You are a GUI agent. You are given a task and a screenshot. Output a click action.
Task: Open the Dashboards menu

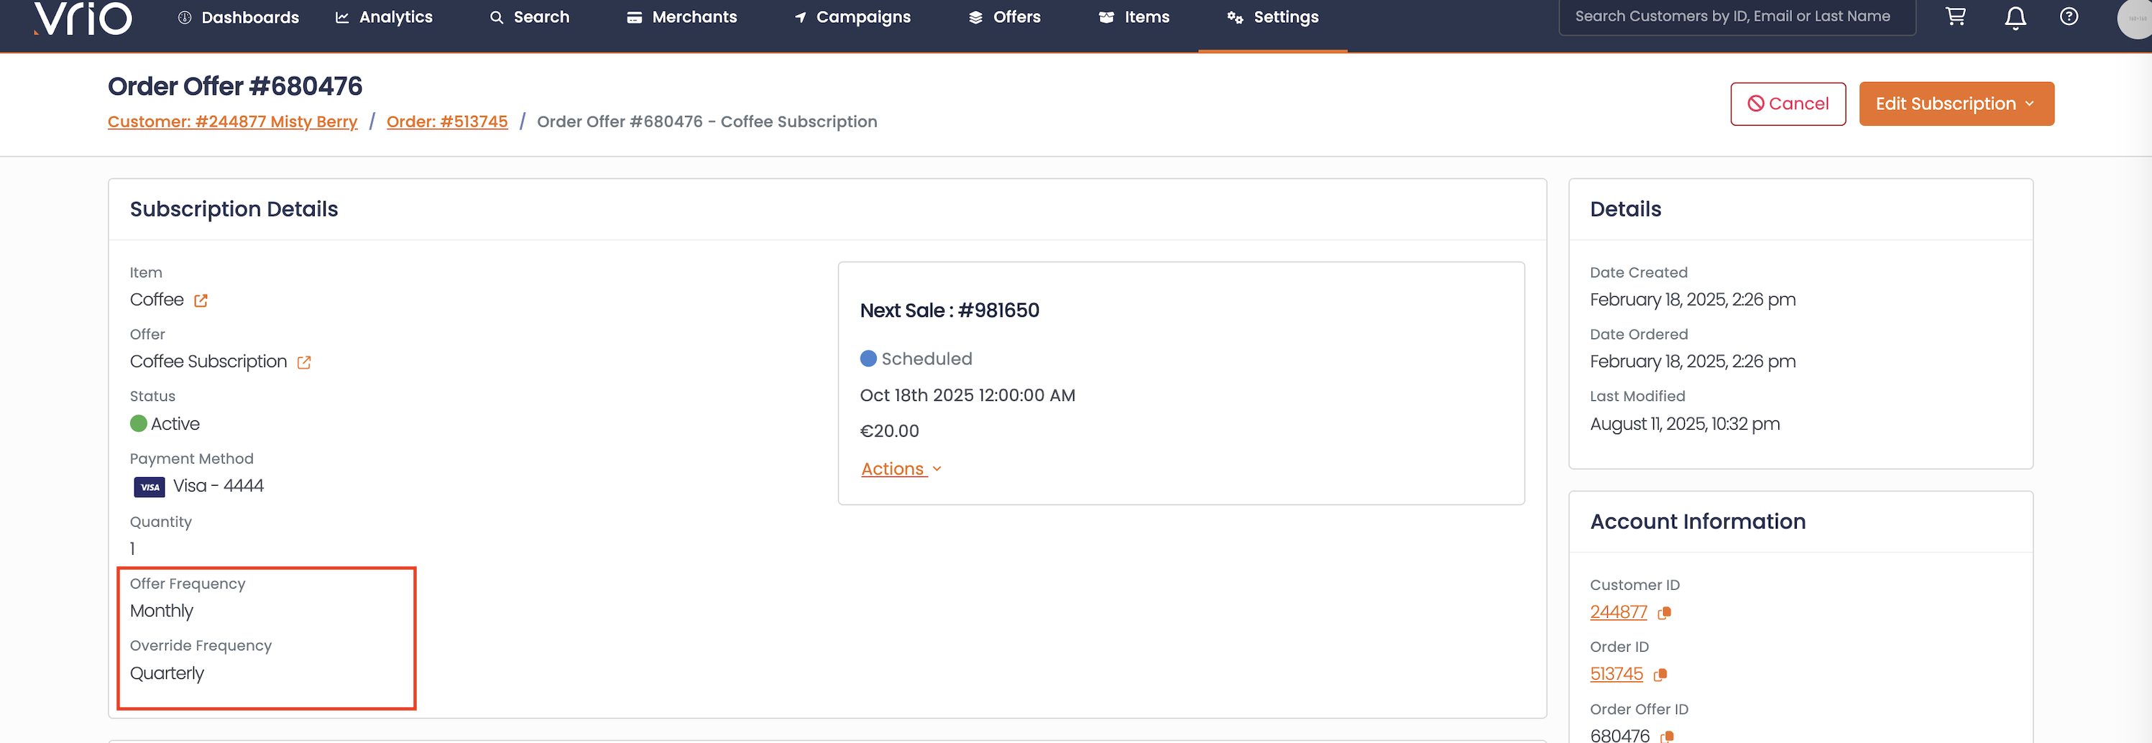pos(238,17)
